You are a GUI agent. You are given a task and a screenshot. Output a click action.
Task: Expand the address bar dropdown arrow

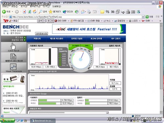click(143, 17)
